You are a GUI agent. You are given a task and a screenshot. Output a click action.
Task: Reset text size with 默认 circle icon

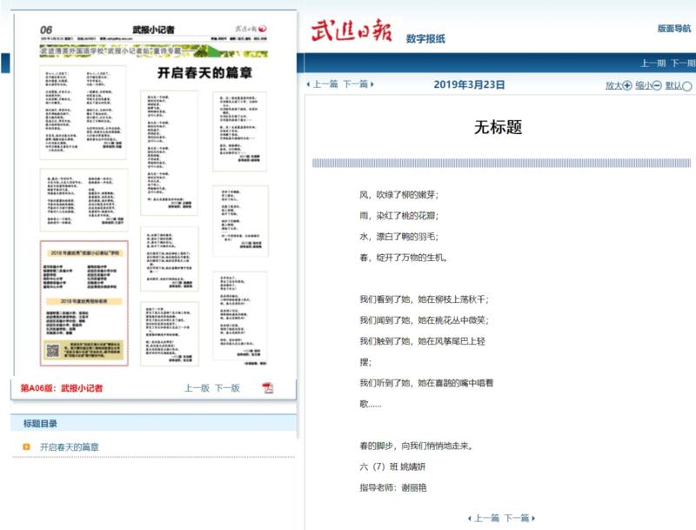point(687,85)
